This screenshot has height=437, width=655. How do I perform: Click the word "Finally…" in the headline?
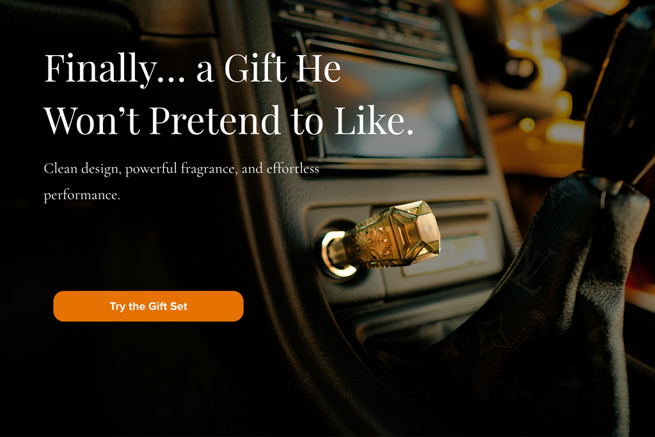114,68
